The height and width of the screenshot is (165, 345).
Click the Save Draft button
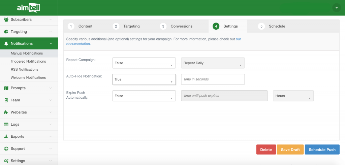coord(290,150)
